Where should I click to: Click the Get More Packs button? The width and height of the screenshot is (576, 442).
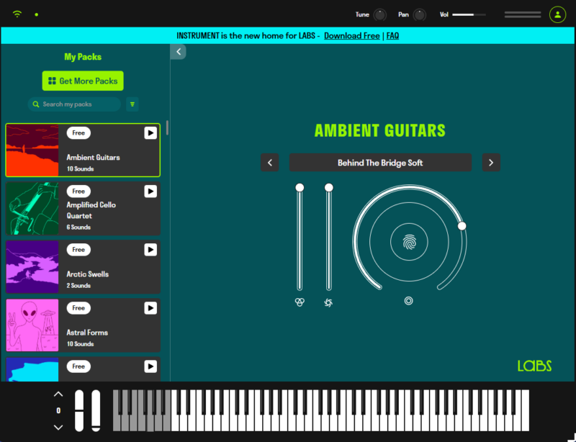(83, 81)
